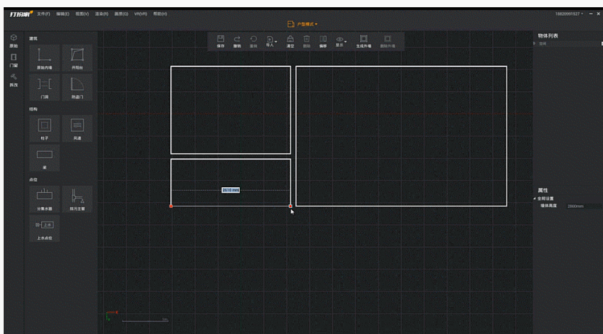Collapse the 全局设置 section under 属性
This screenshot has height=334, width=603.
pyautogui.click(x=535, y=199)
